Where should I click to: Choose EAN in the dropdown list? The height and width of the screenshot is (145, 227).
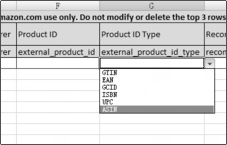click(108, 80)
